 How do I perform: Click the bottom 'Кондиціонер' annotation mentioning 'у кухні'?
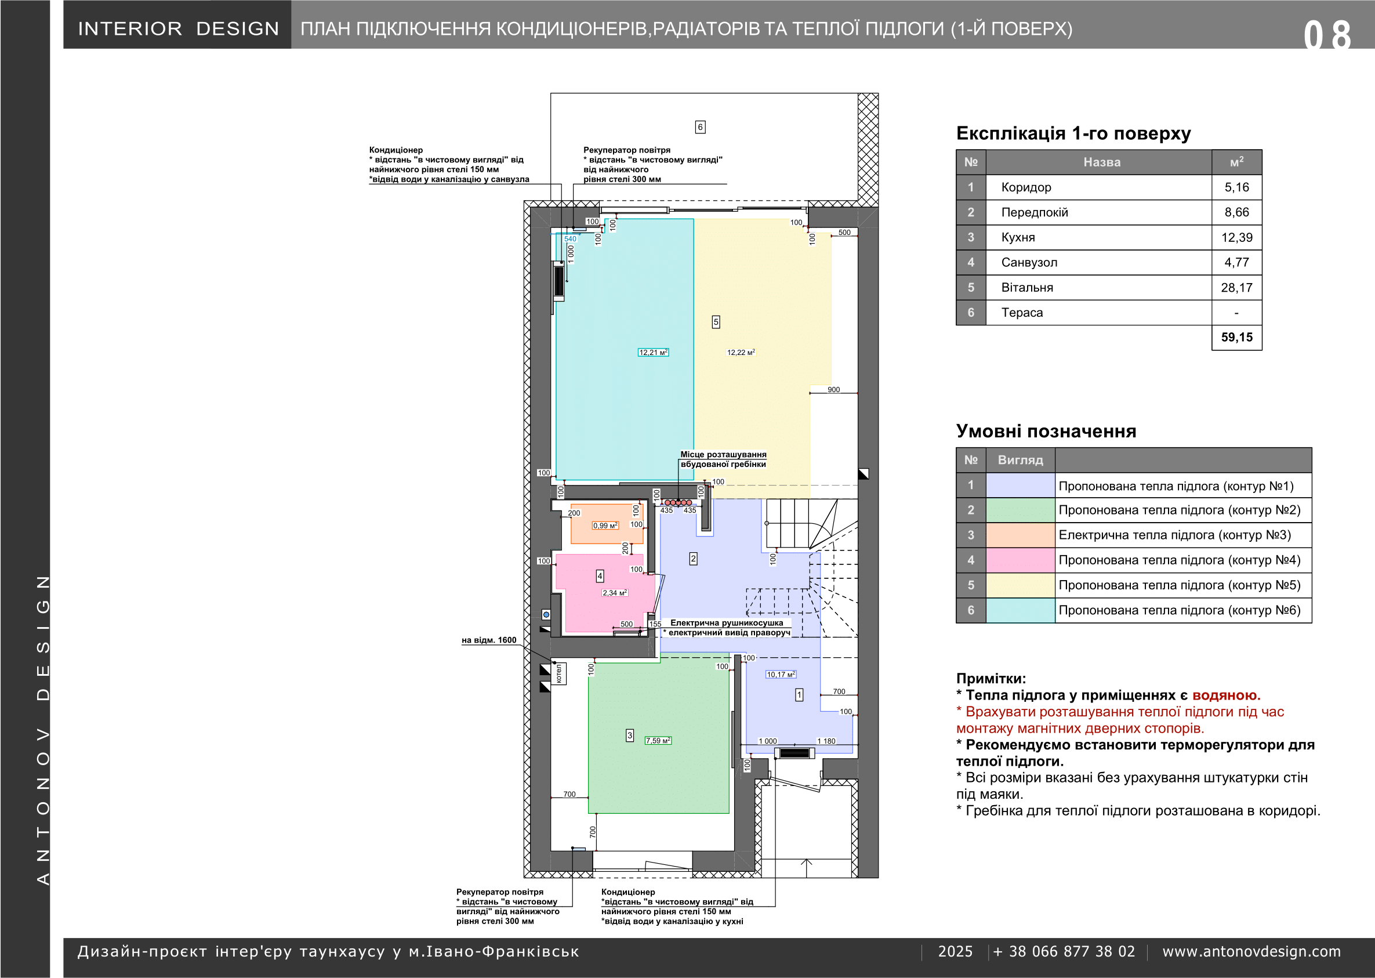[677, 906]
